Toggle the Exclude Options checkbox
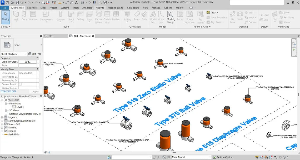This screenshot has width=300, height=160. click(x=215, y=157)
